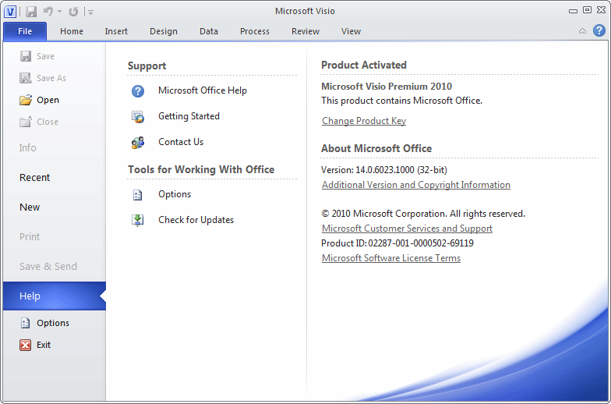The image size is (611, 404).
Task: Click the Redo icon in quick access toolbar
Action: pos(73,12)
